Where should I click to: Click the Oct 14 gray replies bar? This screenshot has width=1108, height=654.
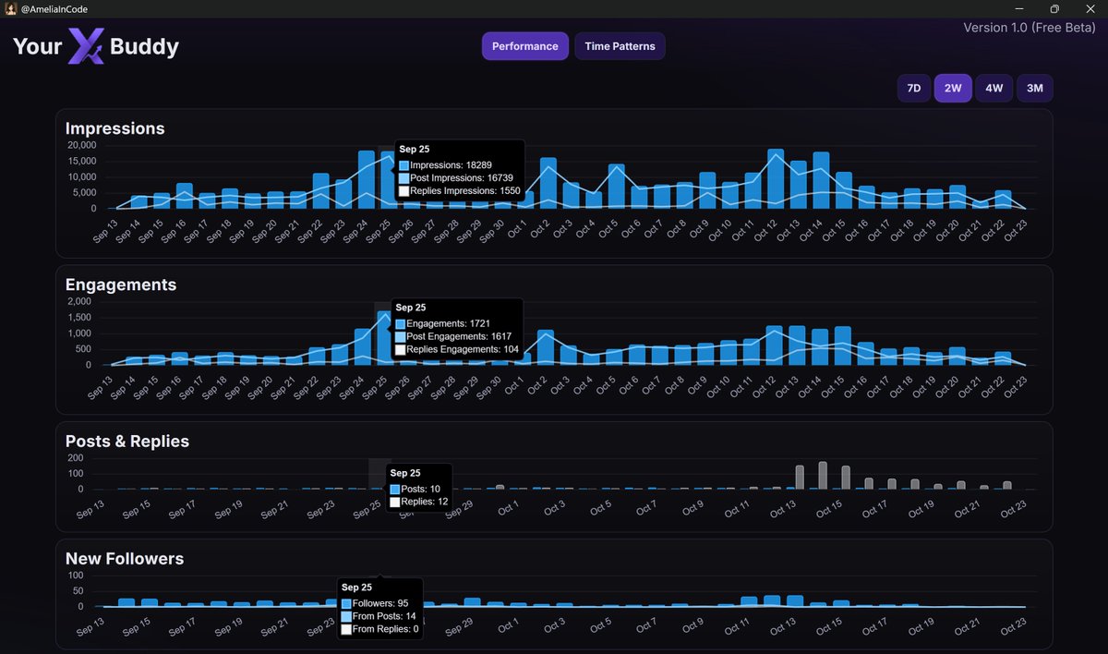pyautogui.click(x=823, y=476)
